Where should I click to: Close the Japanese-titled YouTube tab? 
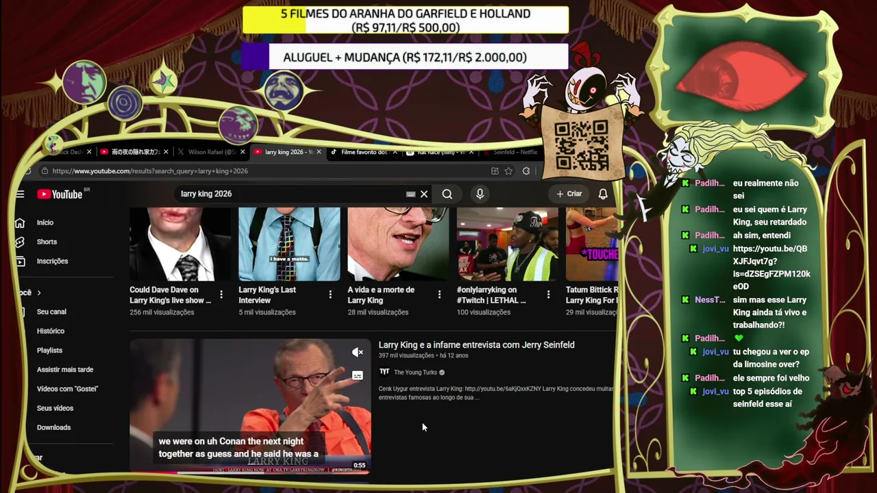coord(166,152)
